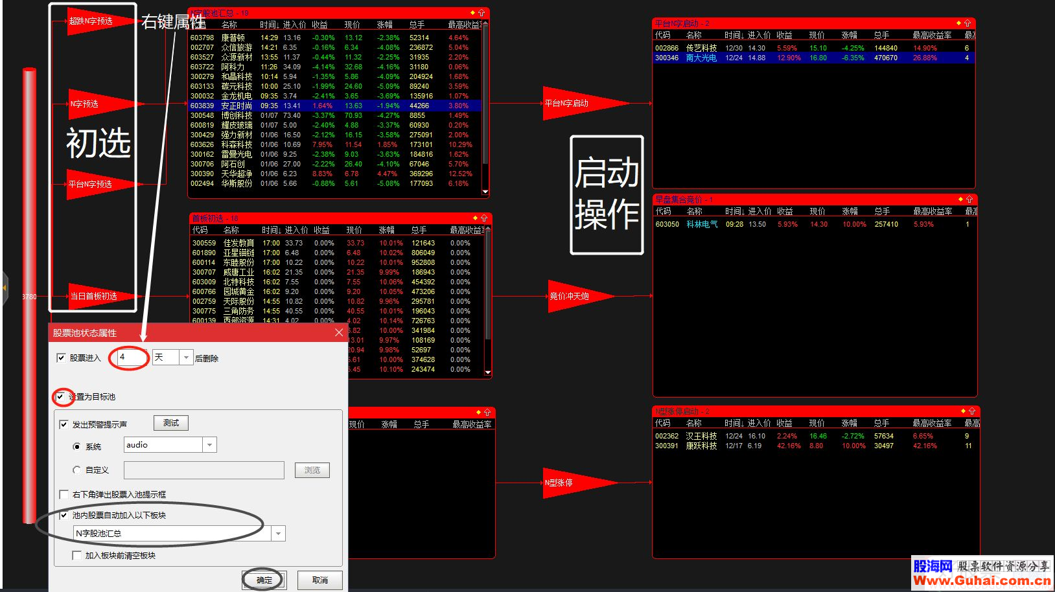
Task: Toggle 发出预警提示声 checkbox
Action: click(64, 424)
